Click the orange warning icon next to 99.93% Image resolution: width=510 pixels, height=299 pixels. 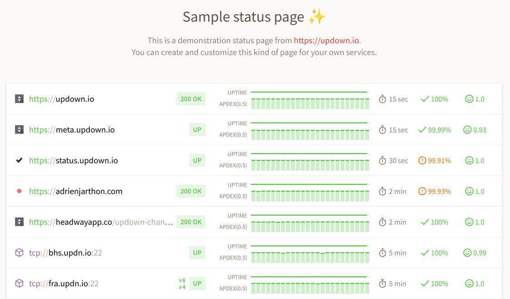tap(422, 191)
